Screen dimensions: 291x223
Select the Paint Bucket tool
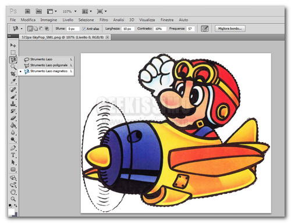13,125
